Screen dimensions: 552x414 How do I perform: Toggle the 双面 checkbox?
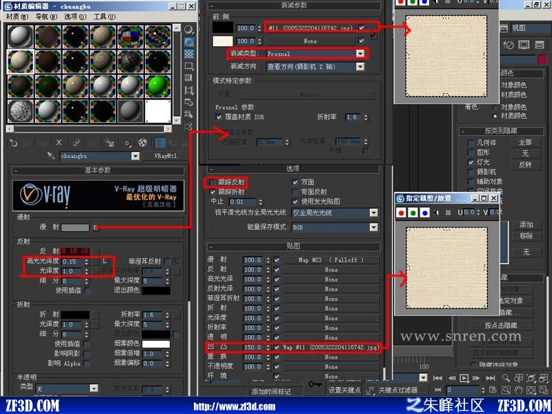pos(295,182)
